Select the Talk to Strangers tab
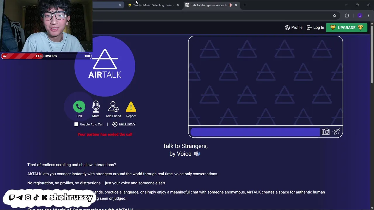This screenshot has width=374, height=210. coord(209,5)
